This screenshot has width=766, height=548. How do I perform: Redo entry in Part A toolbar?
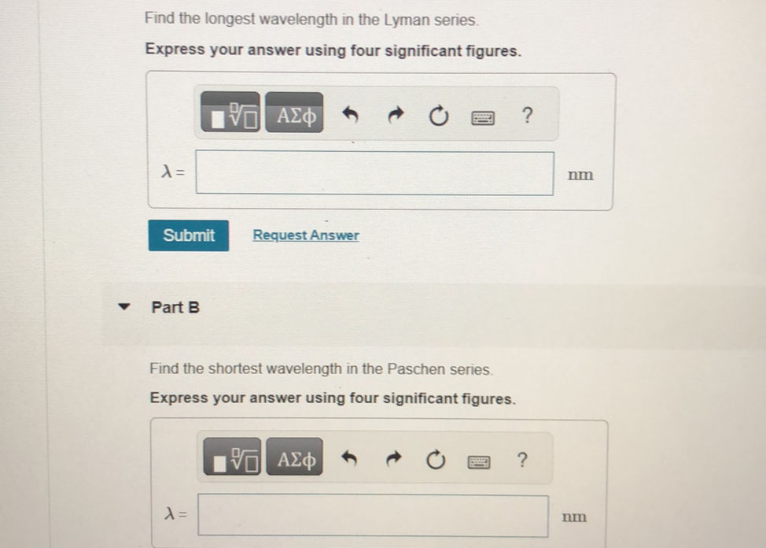tap(396, 117)
